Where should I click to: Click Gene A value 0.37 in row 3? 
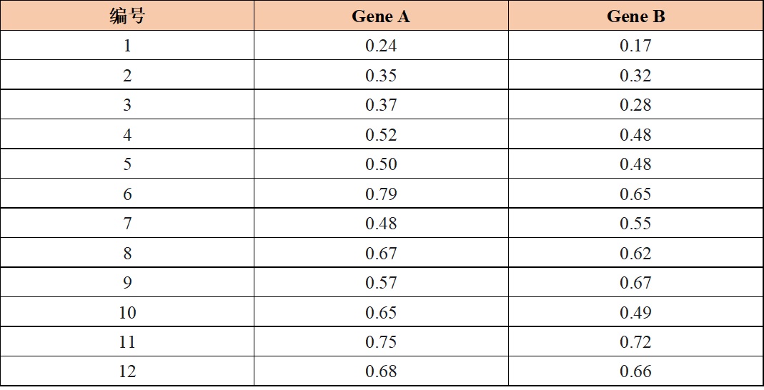tap(381, 105)
